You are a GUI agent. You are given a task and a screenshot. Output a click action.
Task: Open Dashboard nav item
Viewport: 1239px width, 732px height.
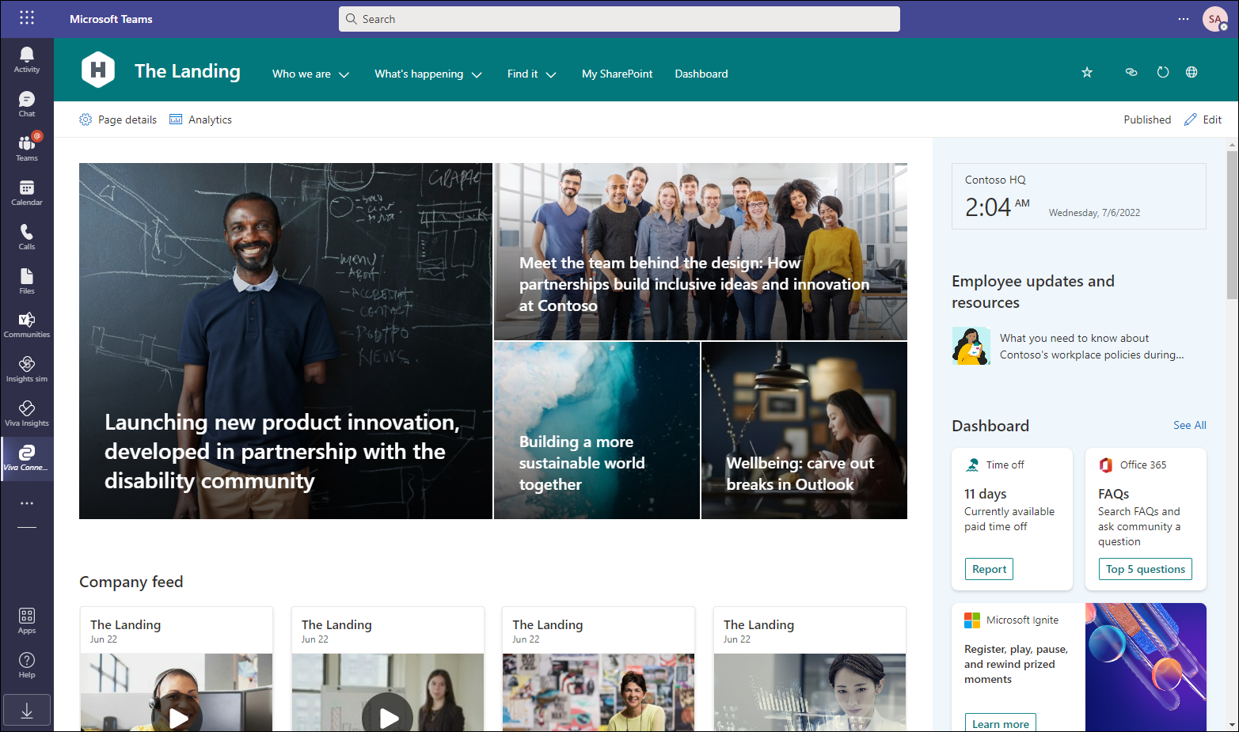pos(701,74)
